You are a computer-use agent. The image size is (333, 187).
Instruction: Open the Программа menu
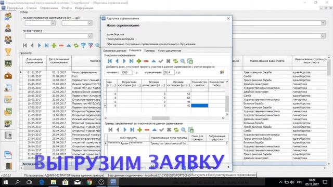click(15, 8)
